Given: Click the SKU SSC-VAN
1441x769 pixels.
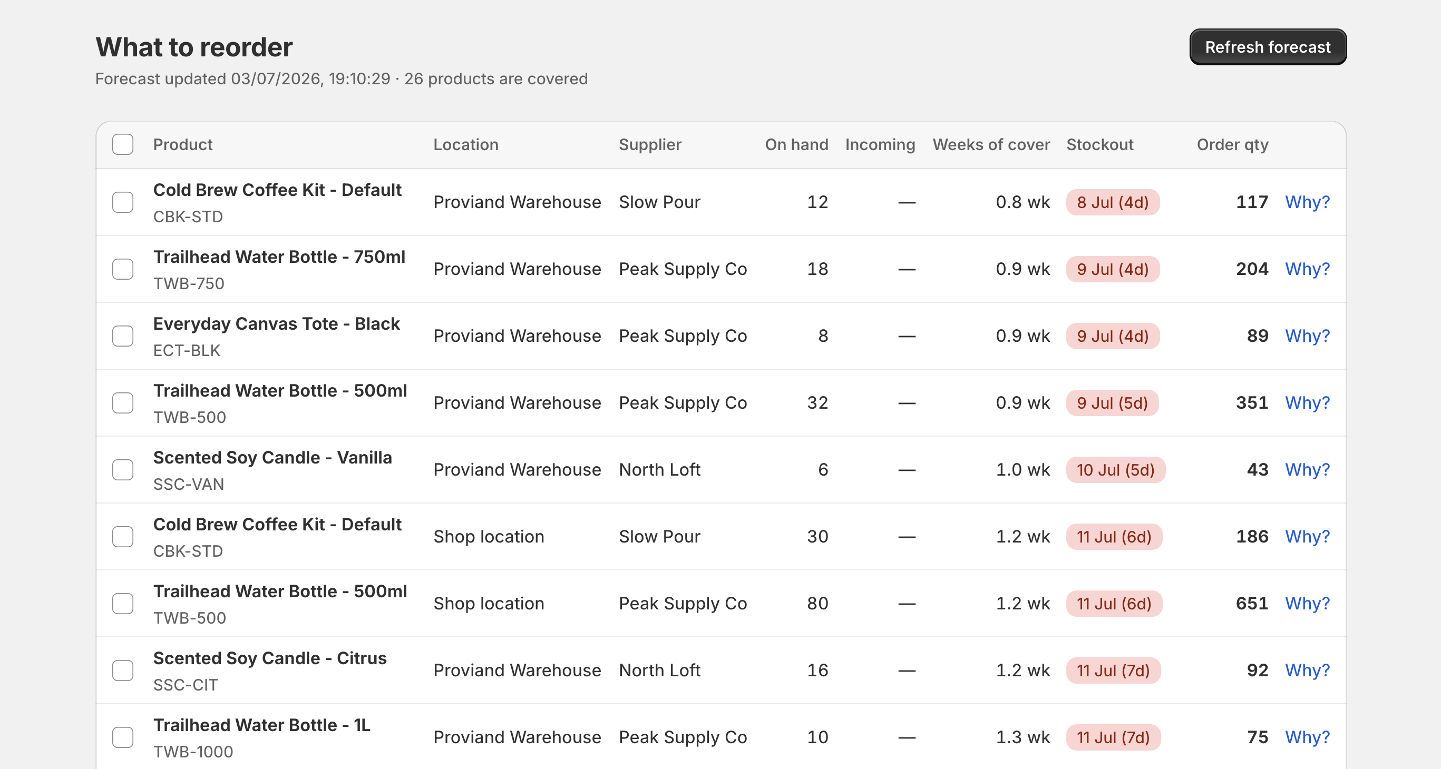Looking at the screenshot, I should 189,484.
